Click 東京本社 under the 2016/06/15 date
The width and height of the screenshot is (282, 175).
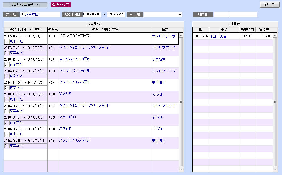(16, 146)
